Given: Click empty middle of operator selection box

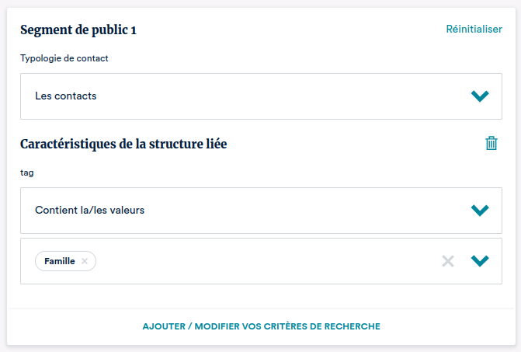Looking at the screenshot, I should click(295, 211).
